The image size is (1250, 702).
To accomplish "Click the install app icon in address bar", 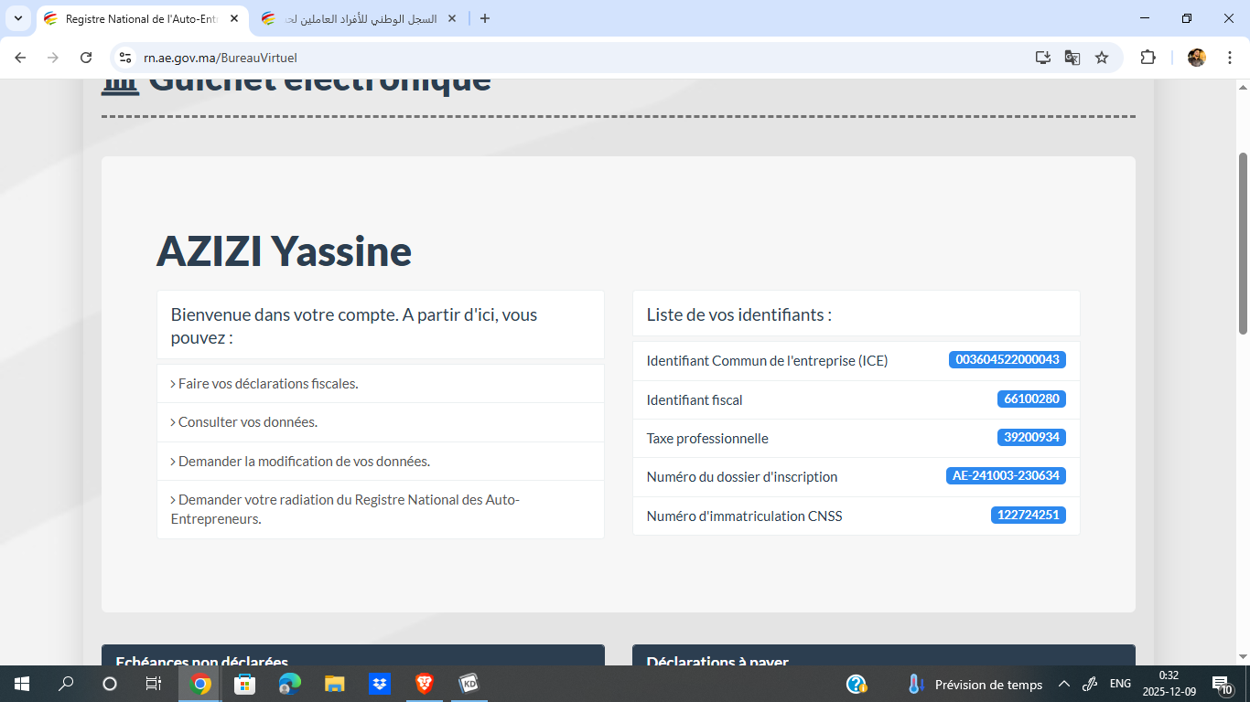I will point(1043,58).
